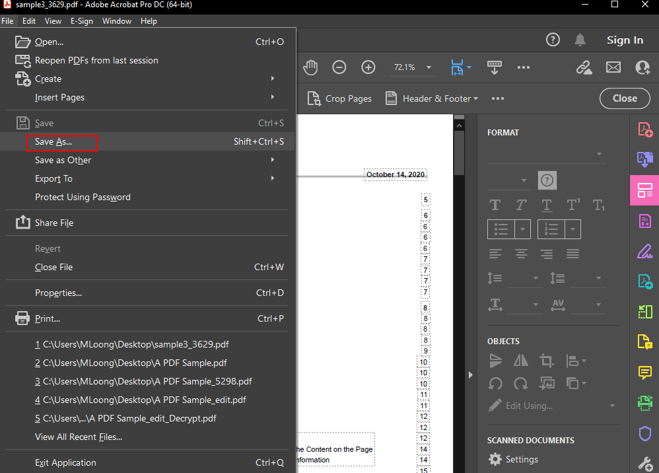Toggle bold text T format button
Screen dimensions: 659x473
495,205
